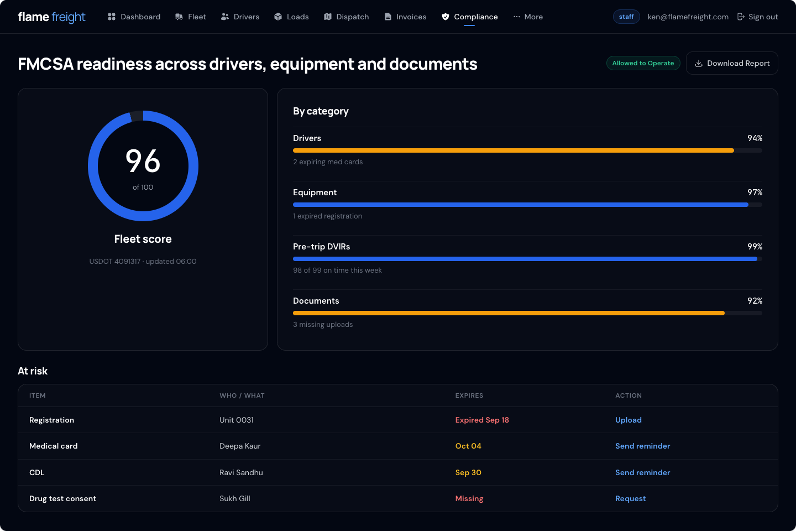The image size is (796, 531).
Task: Click the Sign out arrow icon
Action: [x=741, y=17]
